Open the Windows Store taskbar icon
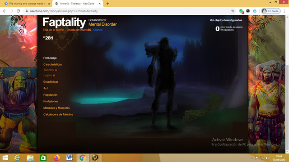The width and height of the screenshot is (289, 162). 43,158
